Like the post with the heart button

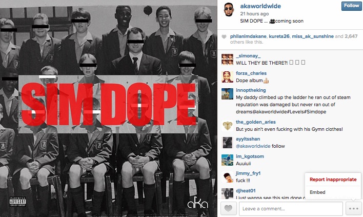228,209
